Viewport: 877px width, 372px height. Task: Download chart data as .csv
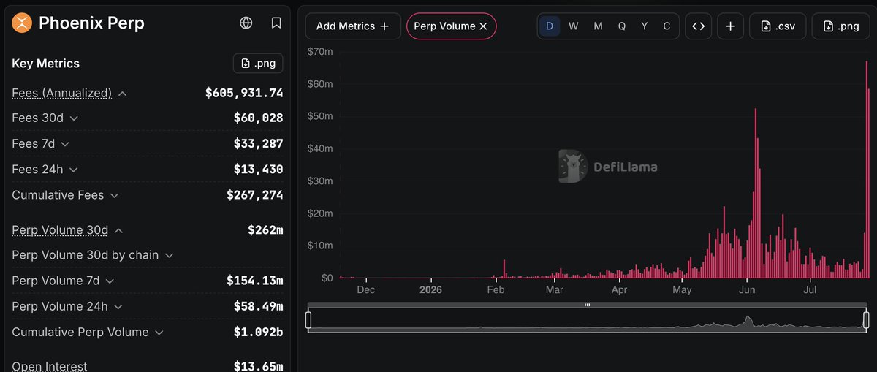(x=778, y=26)
